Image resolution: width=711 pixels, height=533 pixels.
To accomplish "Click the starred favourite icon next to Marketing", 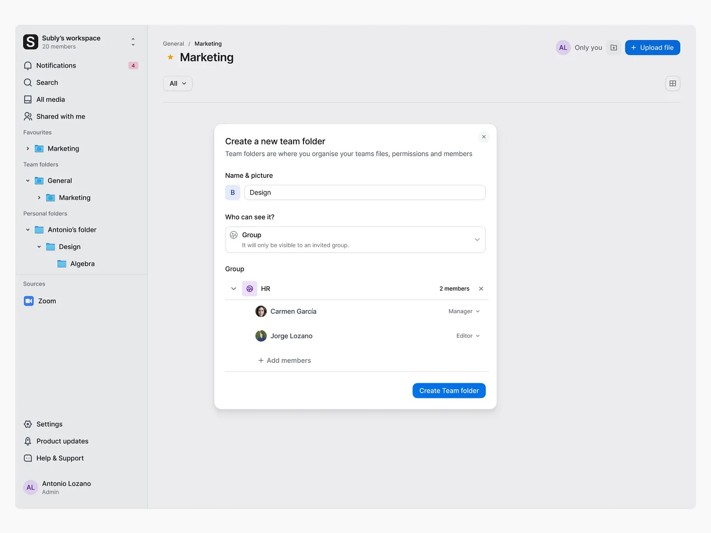I will pos(170,57).
